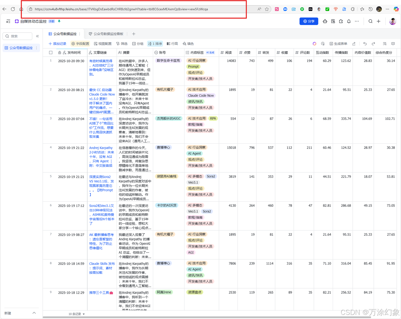Open article link 最快 CC 启动器 Claude Code Now
401x319 pixels.
coord(102,101)
